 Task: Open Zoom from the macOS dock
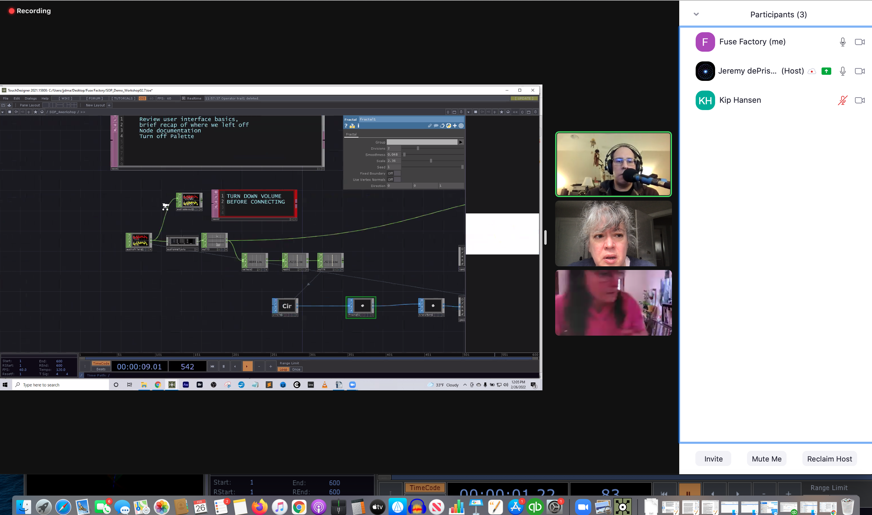pos(583,507)
